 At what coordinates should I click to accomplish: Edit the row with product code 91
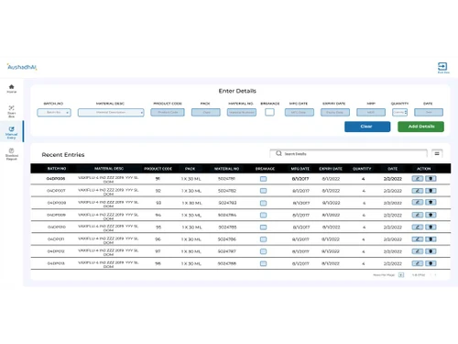417,178
